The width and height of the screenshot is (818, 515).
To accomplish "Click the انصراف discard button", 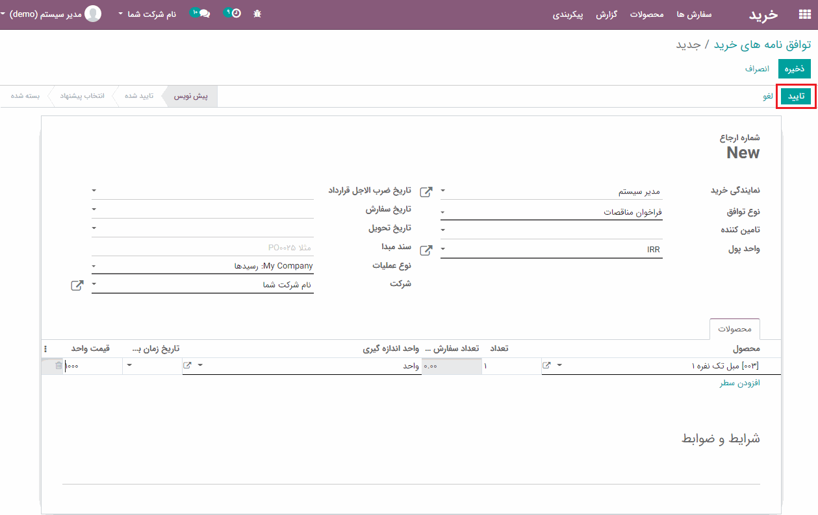I will coord(757,69).
